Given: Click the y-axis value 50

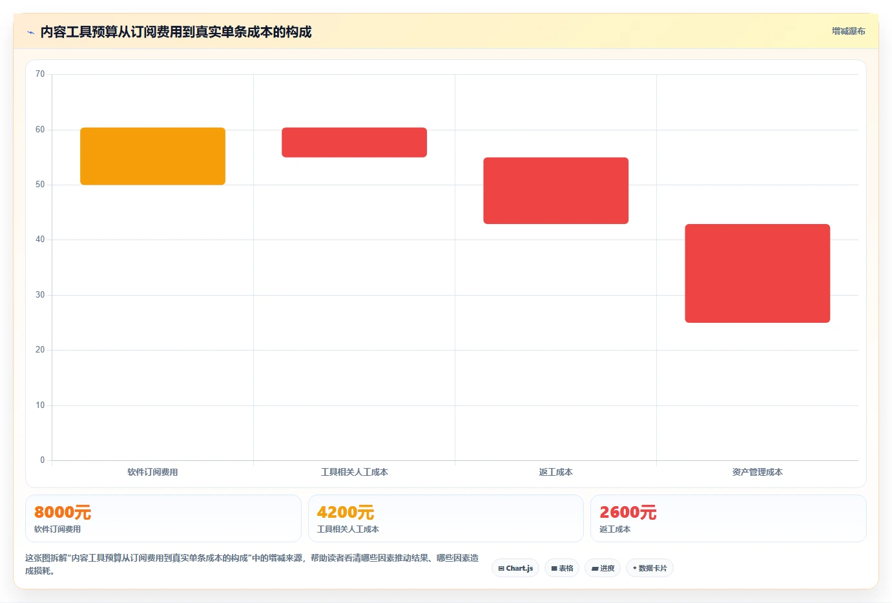Looking at the screenshot, I should tap(40, 185).
